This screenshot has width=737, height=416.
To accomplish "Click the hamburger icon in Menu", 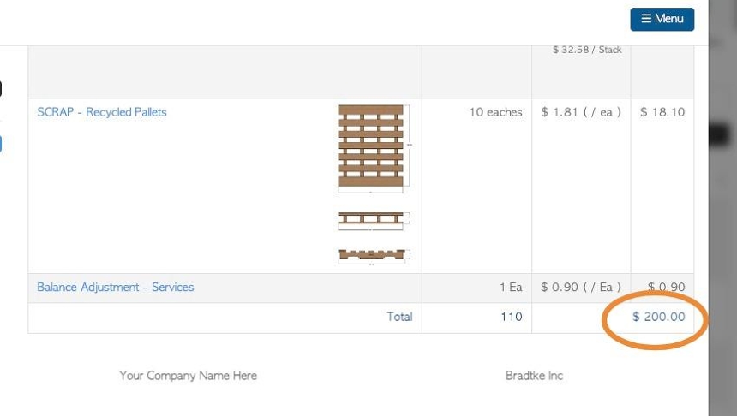I will coord(646,18).
